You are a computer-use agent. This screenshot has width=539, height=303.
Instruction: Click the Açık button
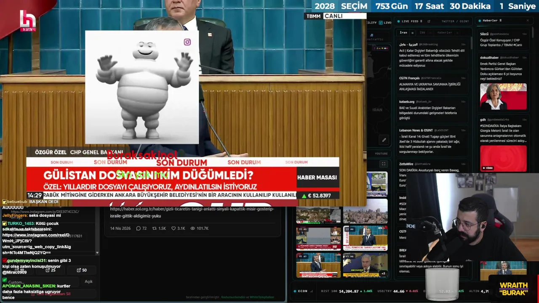point(88,282)
